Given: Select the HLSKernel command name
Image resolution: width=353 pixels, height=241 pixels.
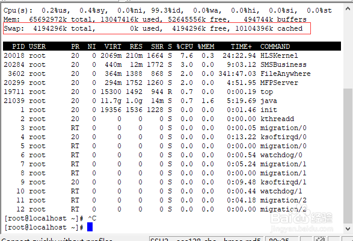Looking at the screenshot, I should click(279, 55).
